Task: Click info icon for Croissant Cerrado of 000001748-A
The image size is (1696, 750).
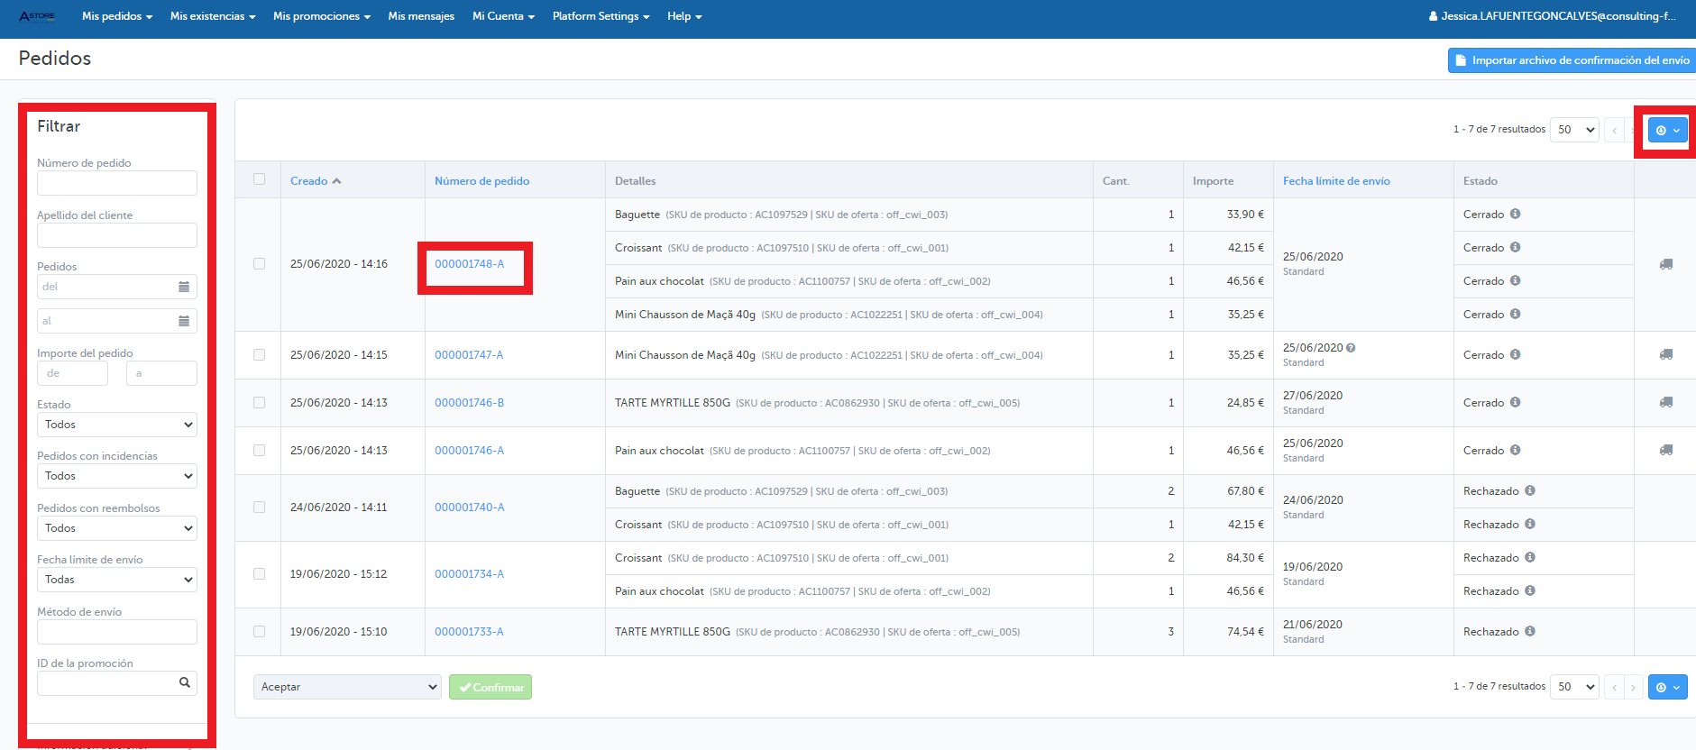Action: pos(1516,247)
